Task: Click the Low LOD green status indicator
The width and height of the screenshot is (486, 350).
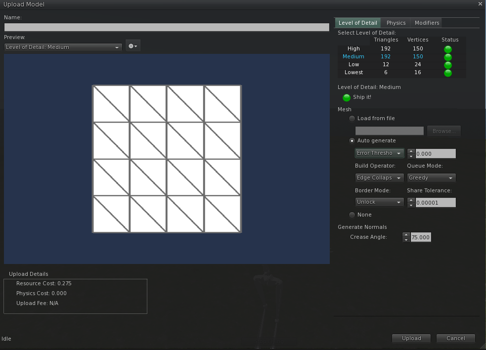Action: [447, 65]
